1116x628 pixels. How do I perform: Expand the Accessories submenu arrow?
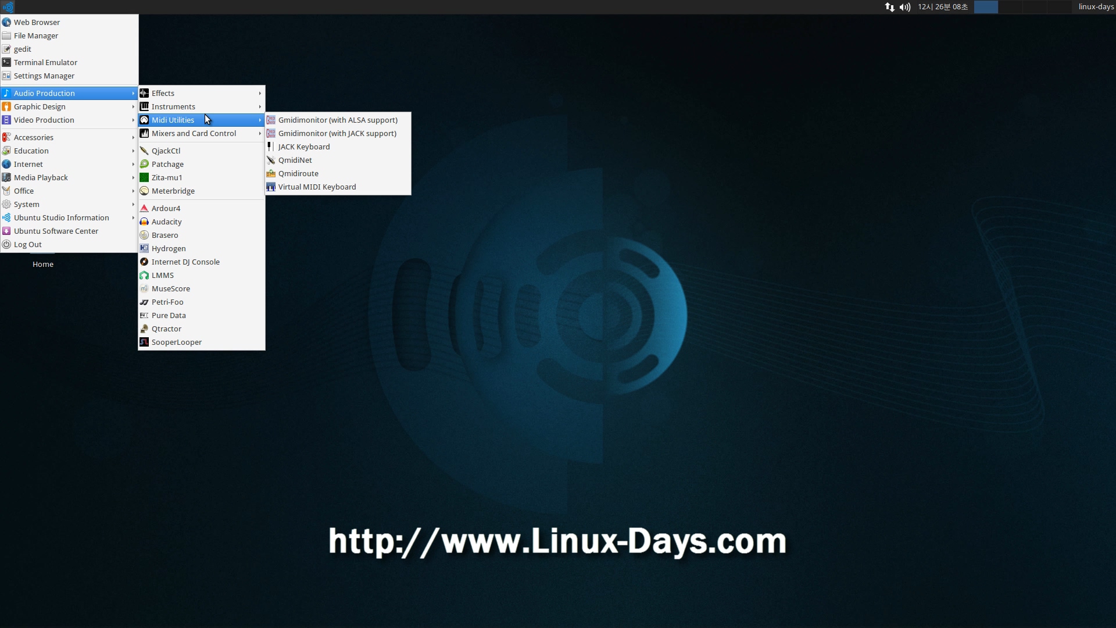tap(133, 137)
